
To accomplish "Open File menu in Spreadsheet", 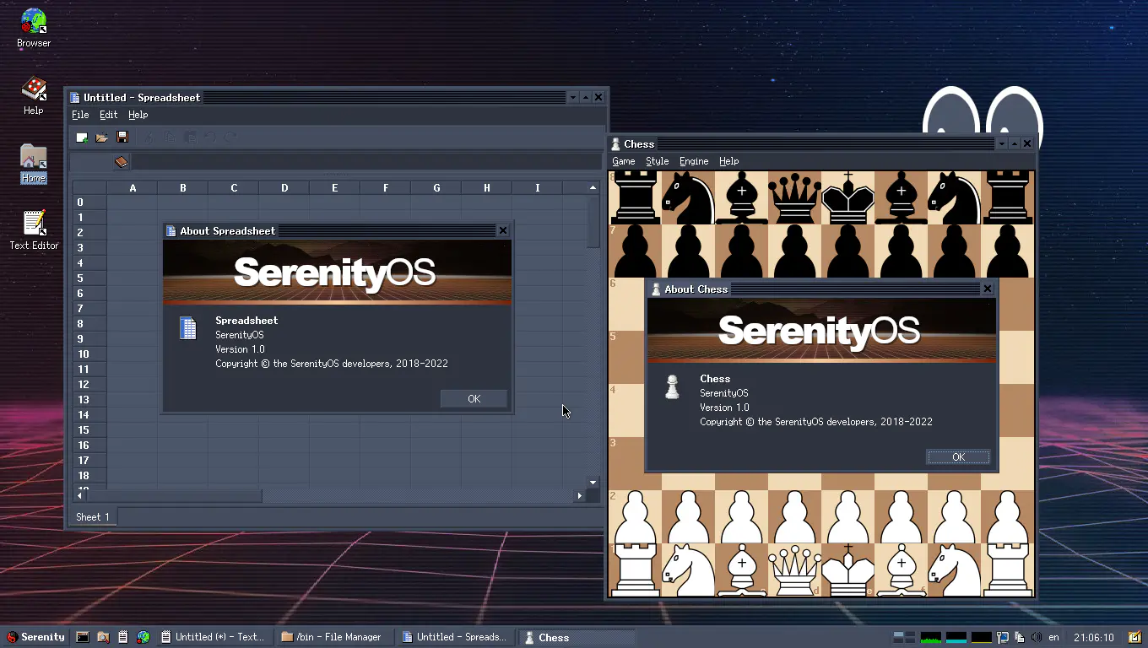I will click(x=80, y=115).
